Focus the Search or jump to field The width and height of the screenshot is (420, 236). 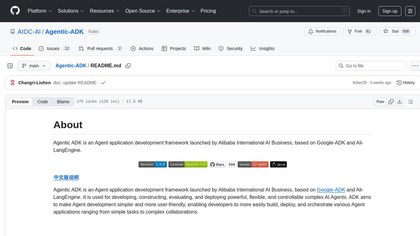[x=299, y=11]
